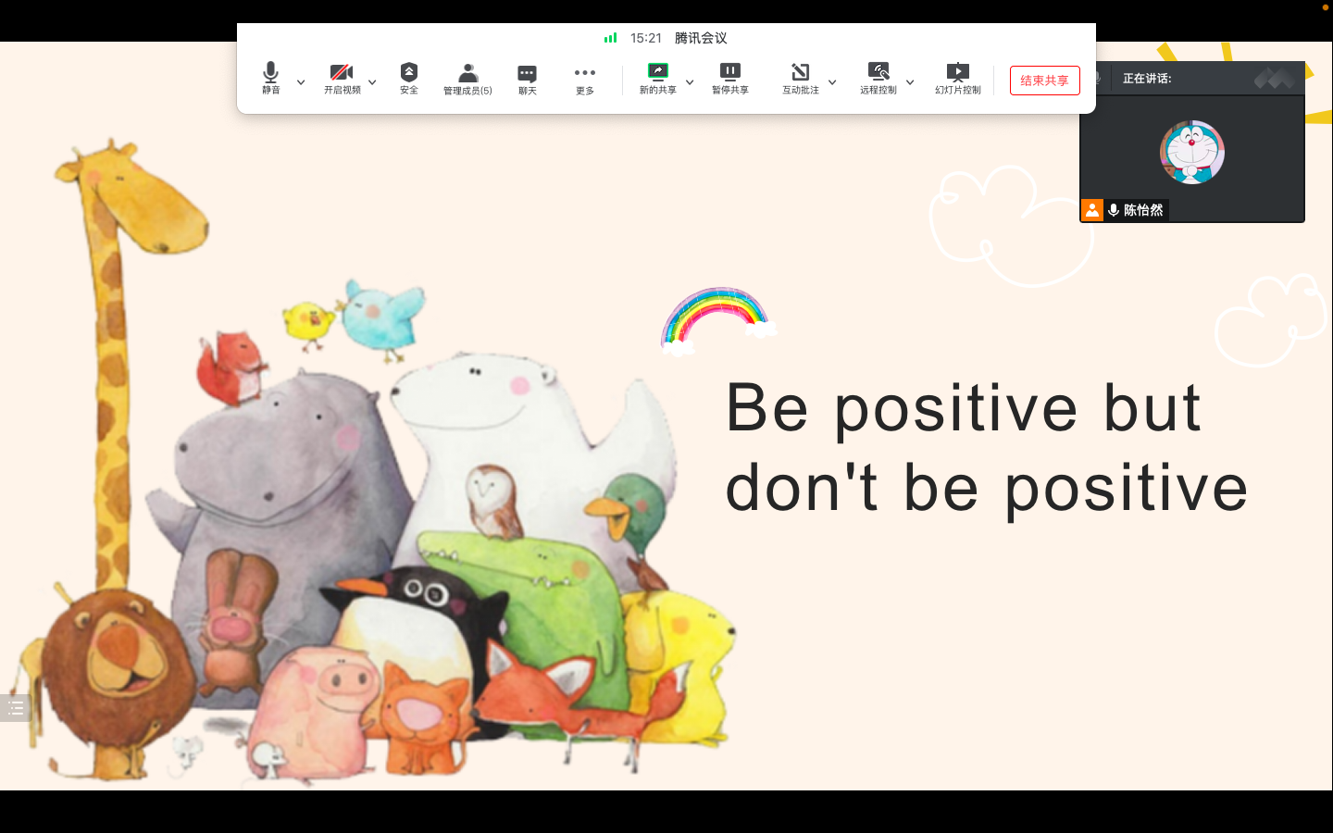The width and height of the screenshot is (1333, 833).
Task: Turn on the camera (开启视频)
Action: [342, 78]
